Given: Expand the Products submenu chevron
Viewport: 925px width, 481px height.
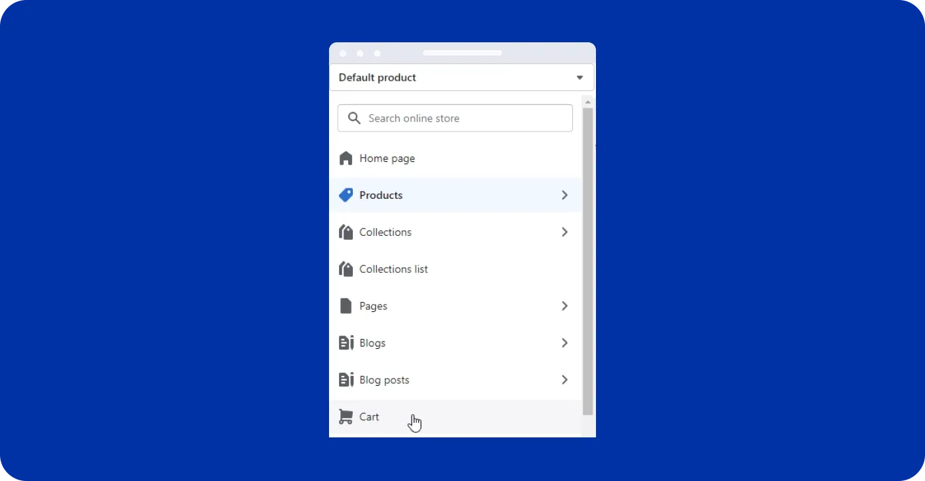Looking at the screenshot, I should pyautogui.click(x=564, y=195).
